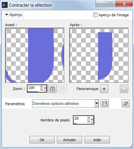
Task: Enable the Aperçu de l'image checkbox
Action: coord(95,15)
